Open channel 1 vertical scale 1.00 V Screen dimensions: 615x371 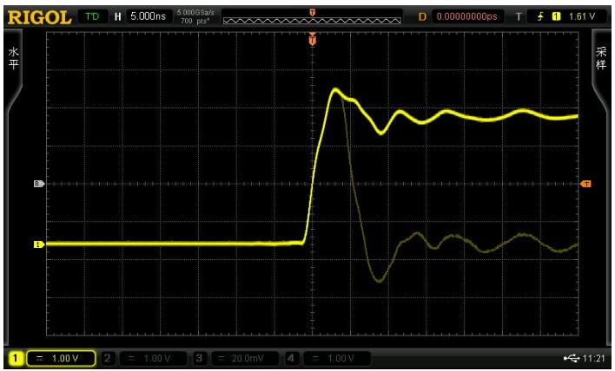(59, 357)
